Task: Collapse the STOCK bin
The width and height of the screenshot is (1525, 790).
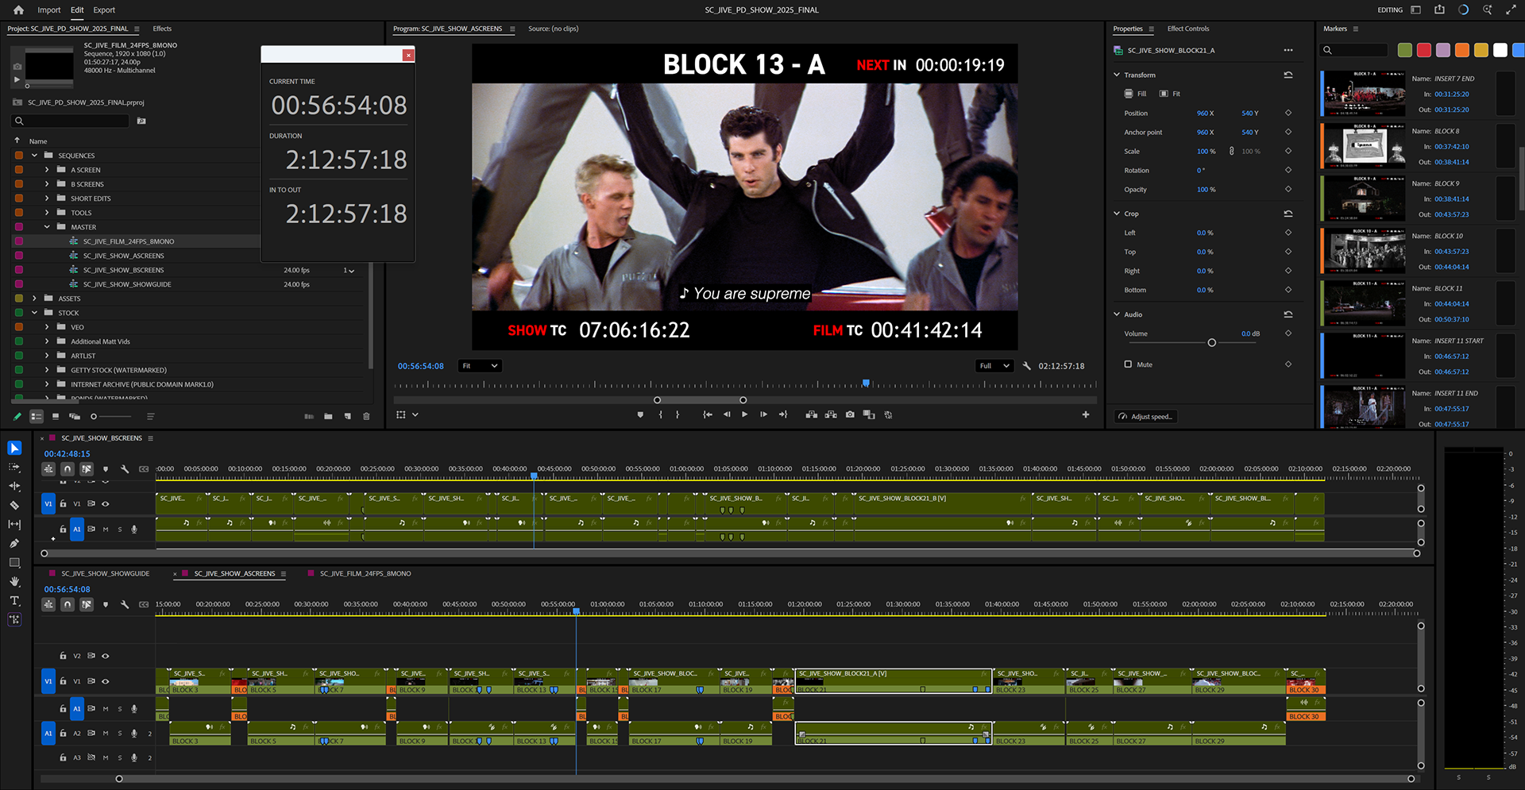Action: point(34,313)
